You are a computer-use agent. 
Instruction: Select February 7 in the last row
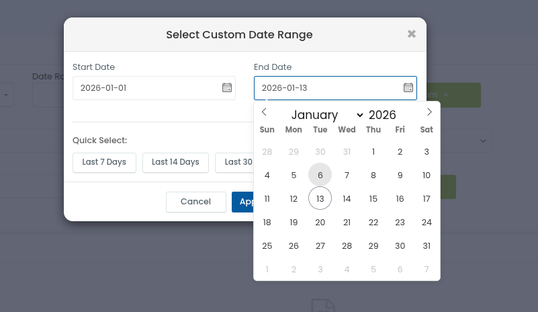tap(427, 269)
